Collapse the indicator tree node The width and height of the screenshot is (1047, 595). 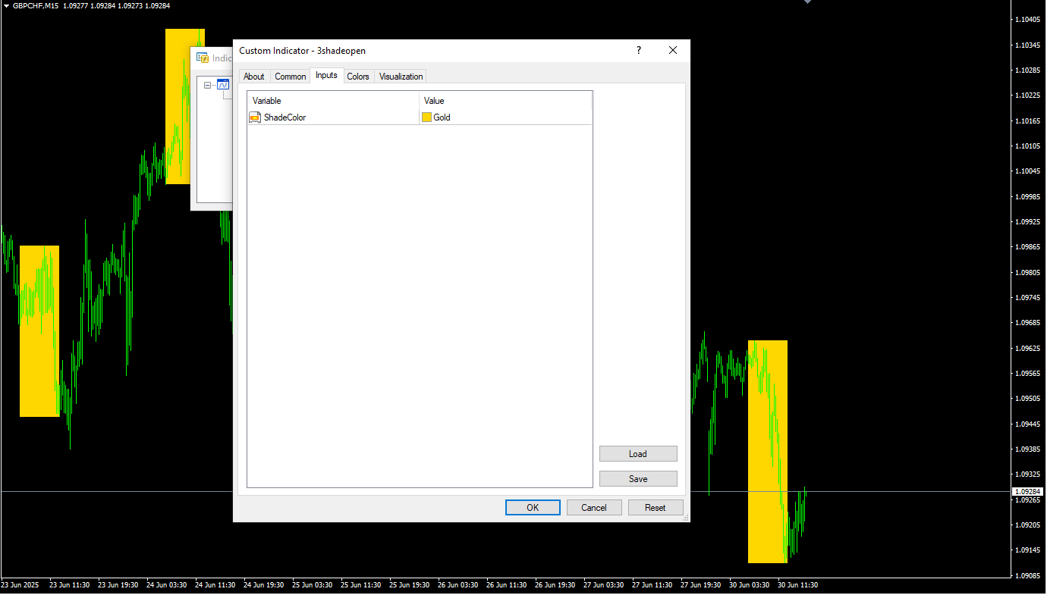(x=208, y=86)
